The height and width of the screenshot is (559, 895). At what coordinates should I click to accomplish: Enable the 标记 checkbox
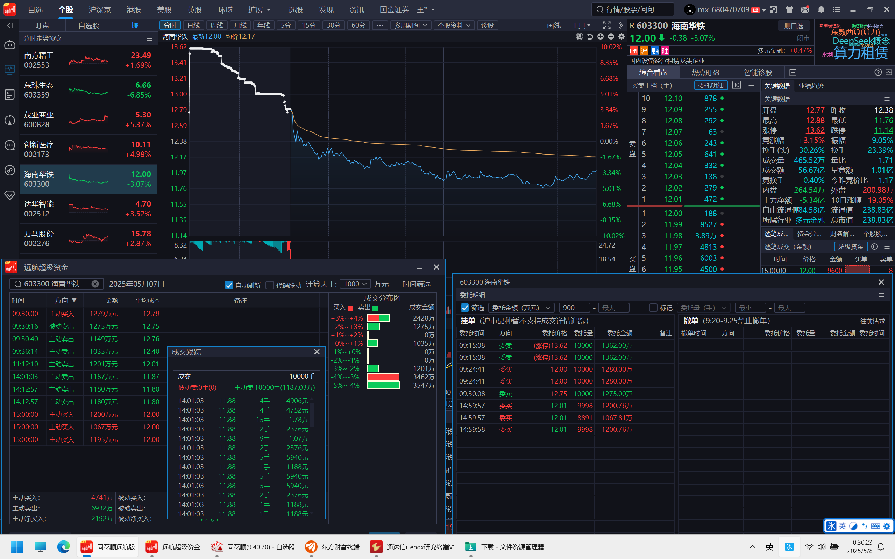(x=653, y=308)
